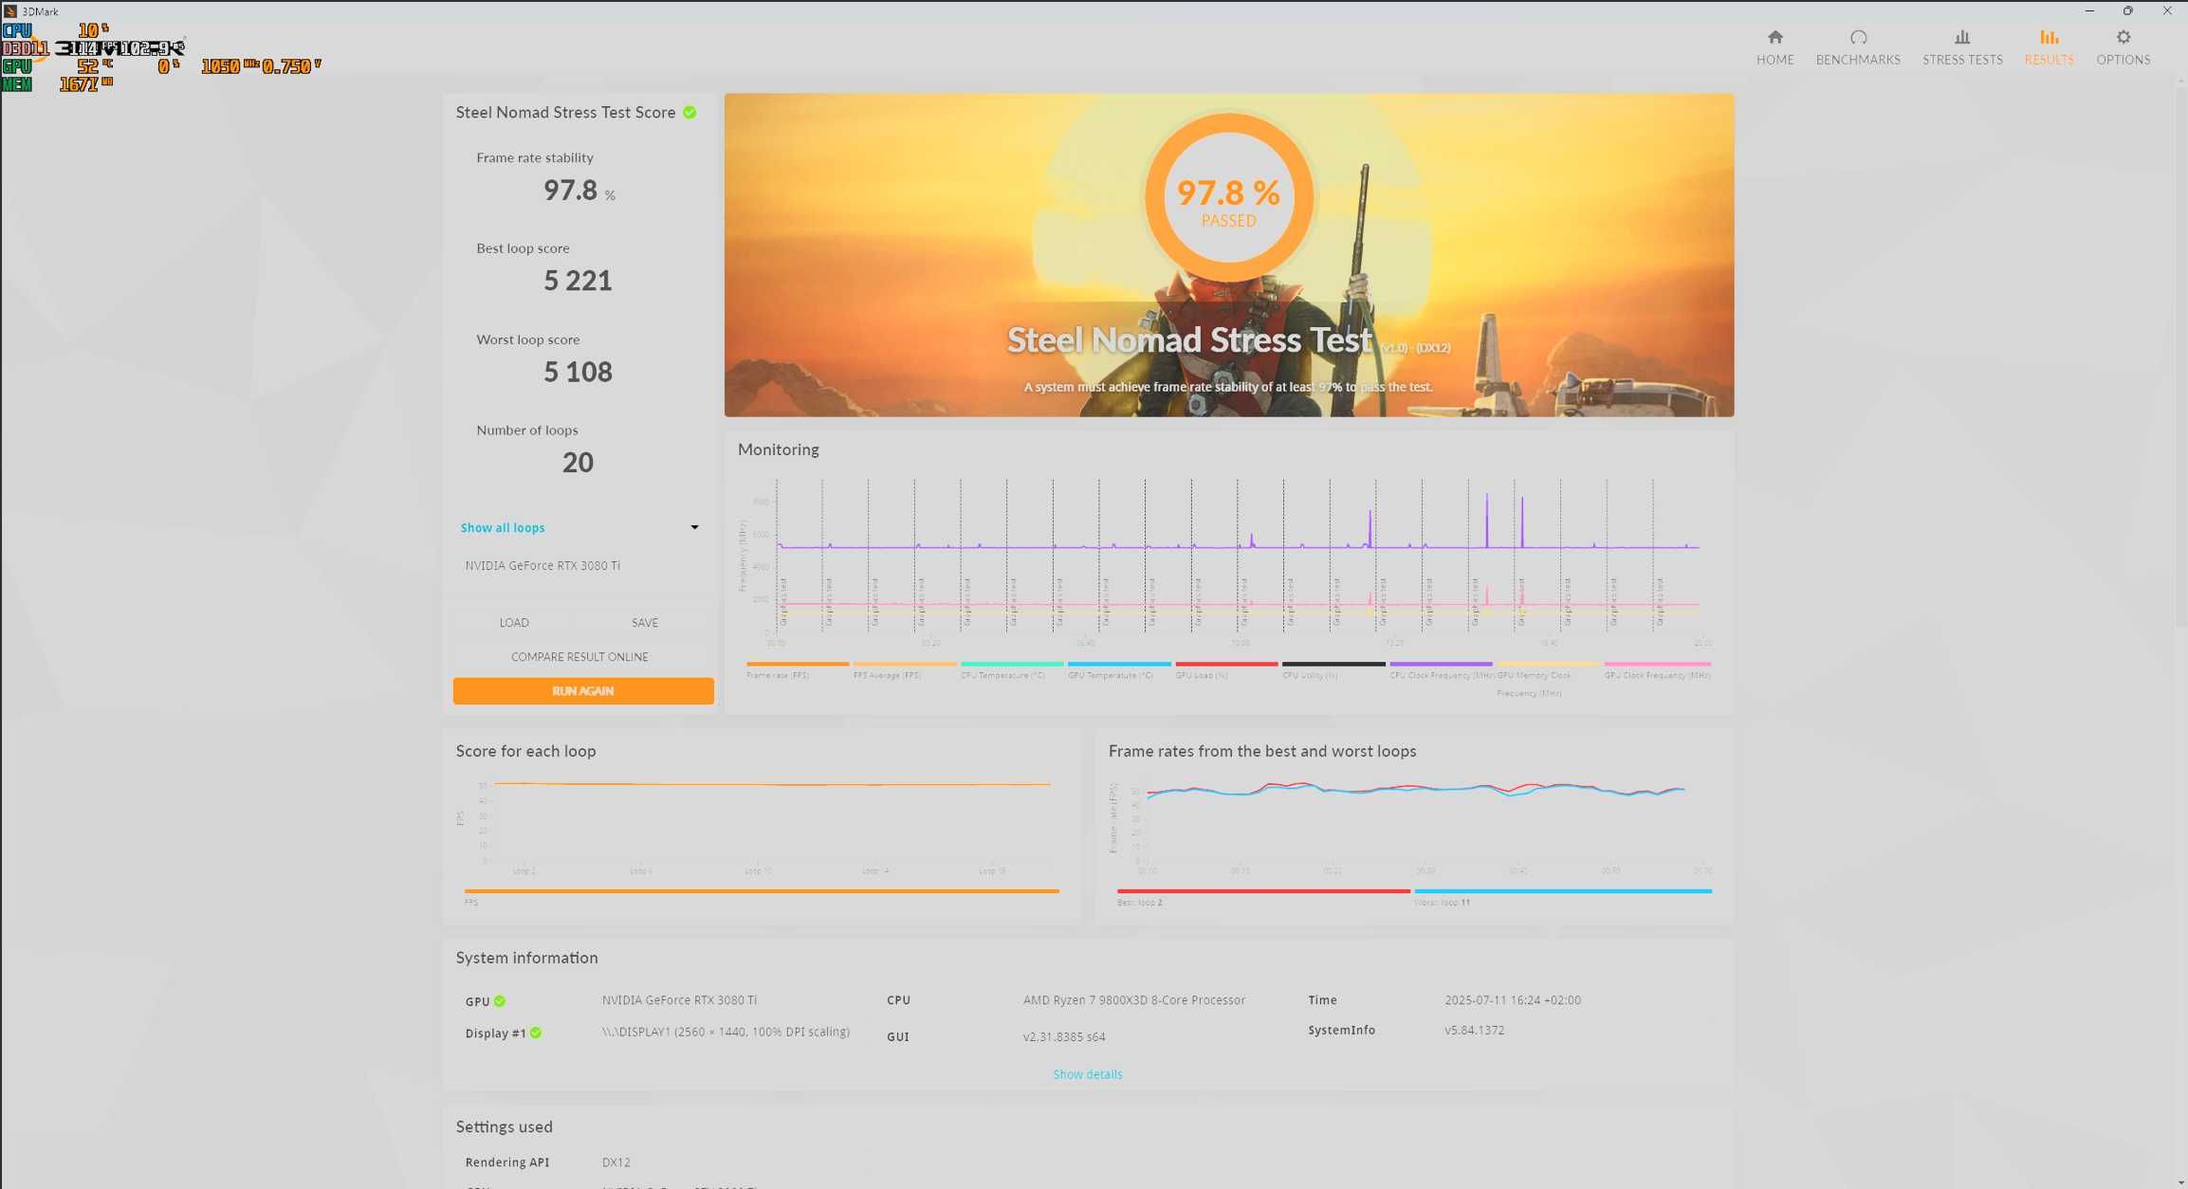Click the DISPLAY1 2560 × 1440 text
The height and width of the screenshot is (1189, 2188).
pos(726,1032)
